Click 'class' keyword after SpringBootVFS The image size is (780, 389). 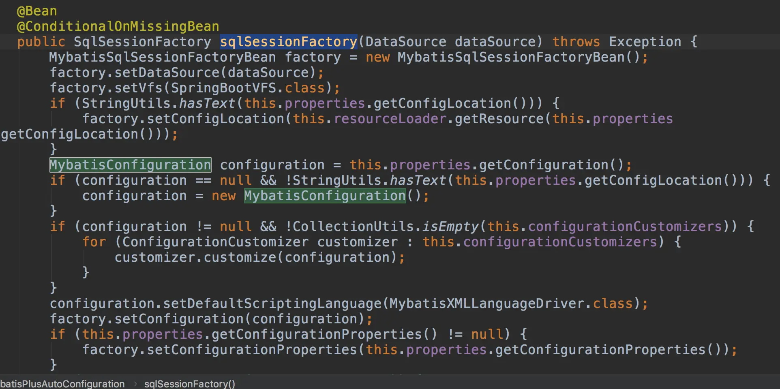click(x=304, y=88)
